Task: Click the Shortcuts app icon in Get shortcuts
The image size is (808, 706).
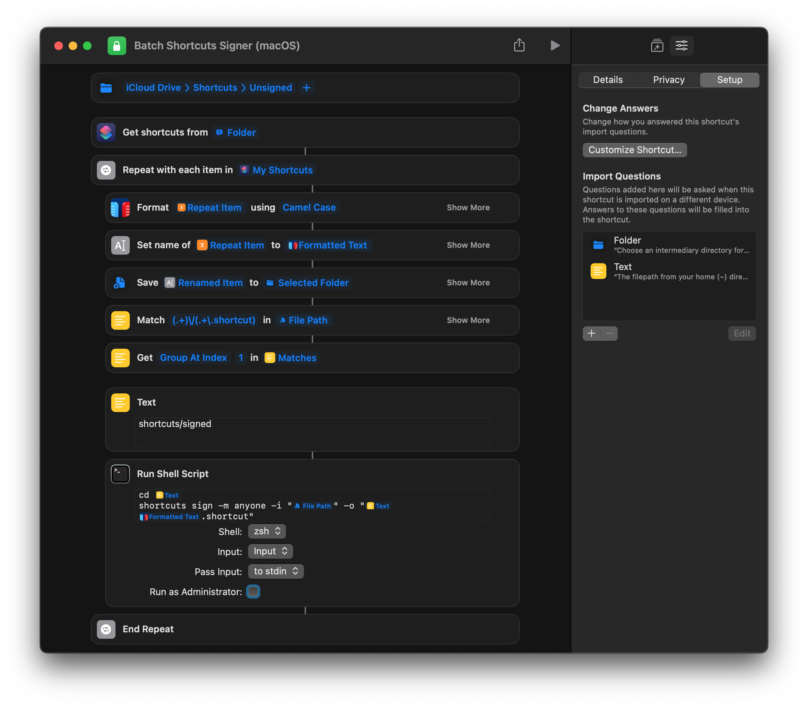Action: click(x=106, y=132)
